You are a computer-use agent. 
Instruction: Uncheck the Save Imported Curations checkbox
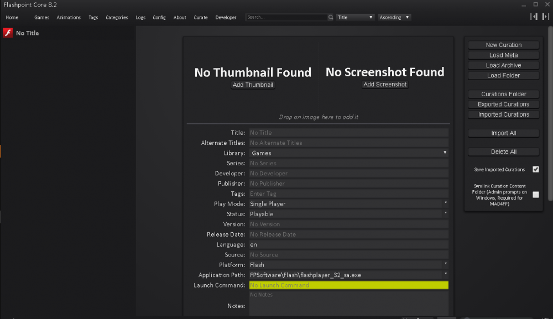(535, 169)
